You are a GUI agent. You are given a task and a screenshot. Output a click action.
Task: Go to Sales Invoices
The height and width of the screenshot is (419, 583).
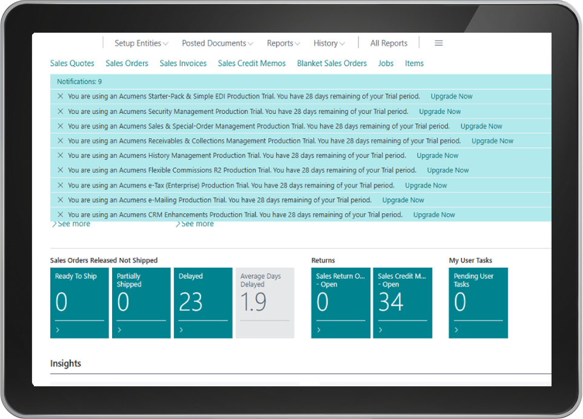183,63
